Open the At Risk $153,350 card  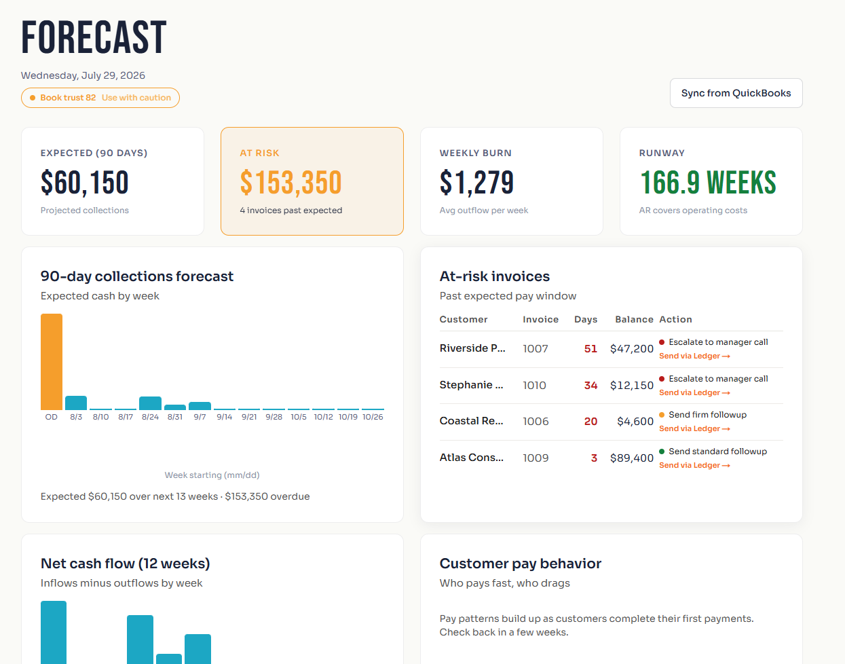pyautogui.click(x=312, y=181)
